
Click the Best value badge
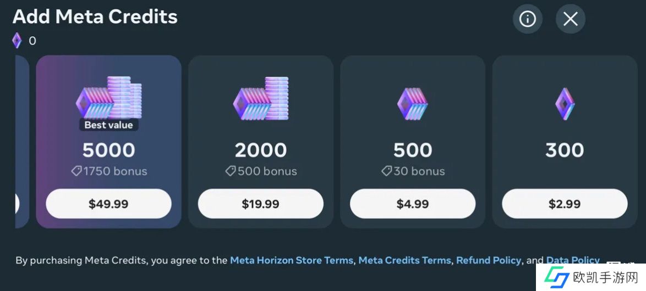click(x=108, y=125)
